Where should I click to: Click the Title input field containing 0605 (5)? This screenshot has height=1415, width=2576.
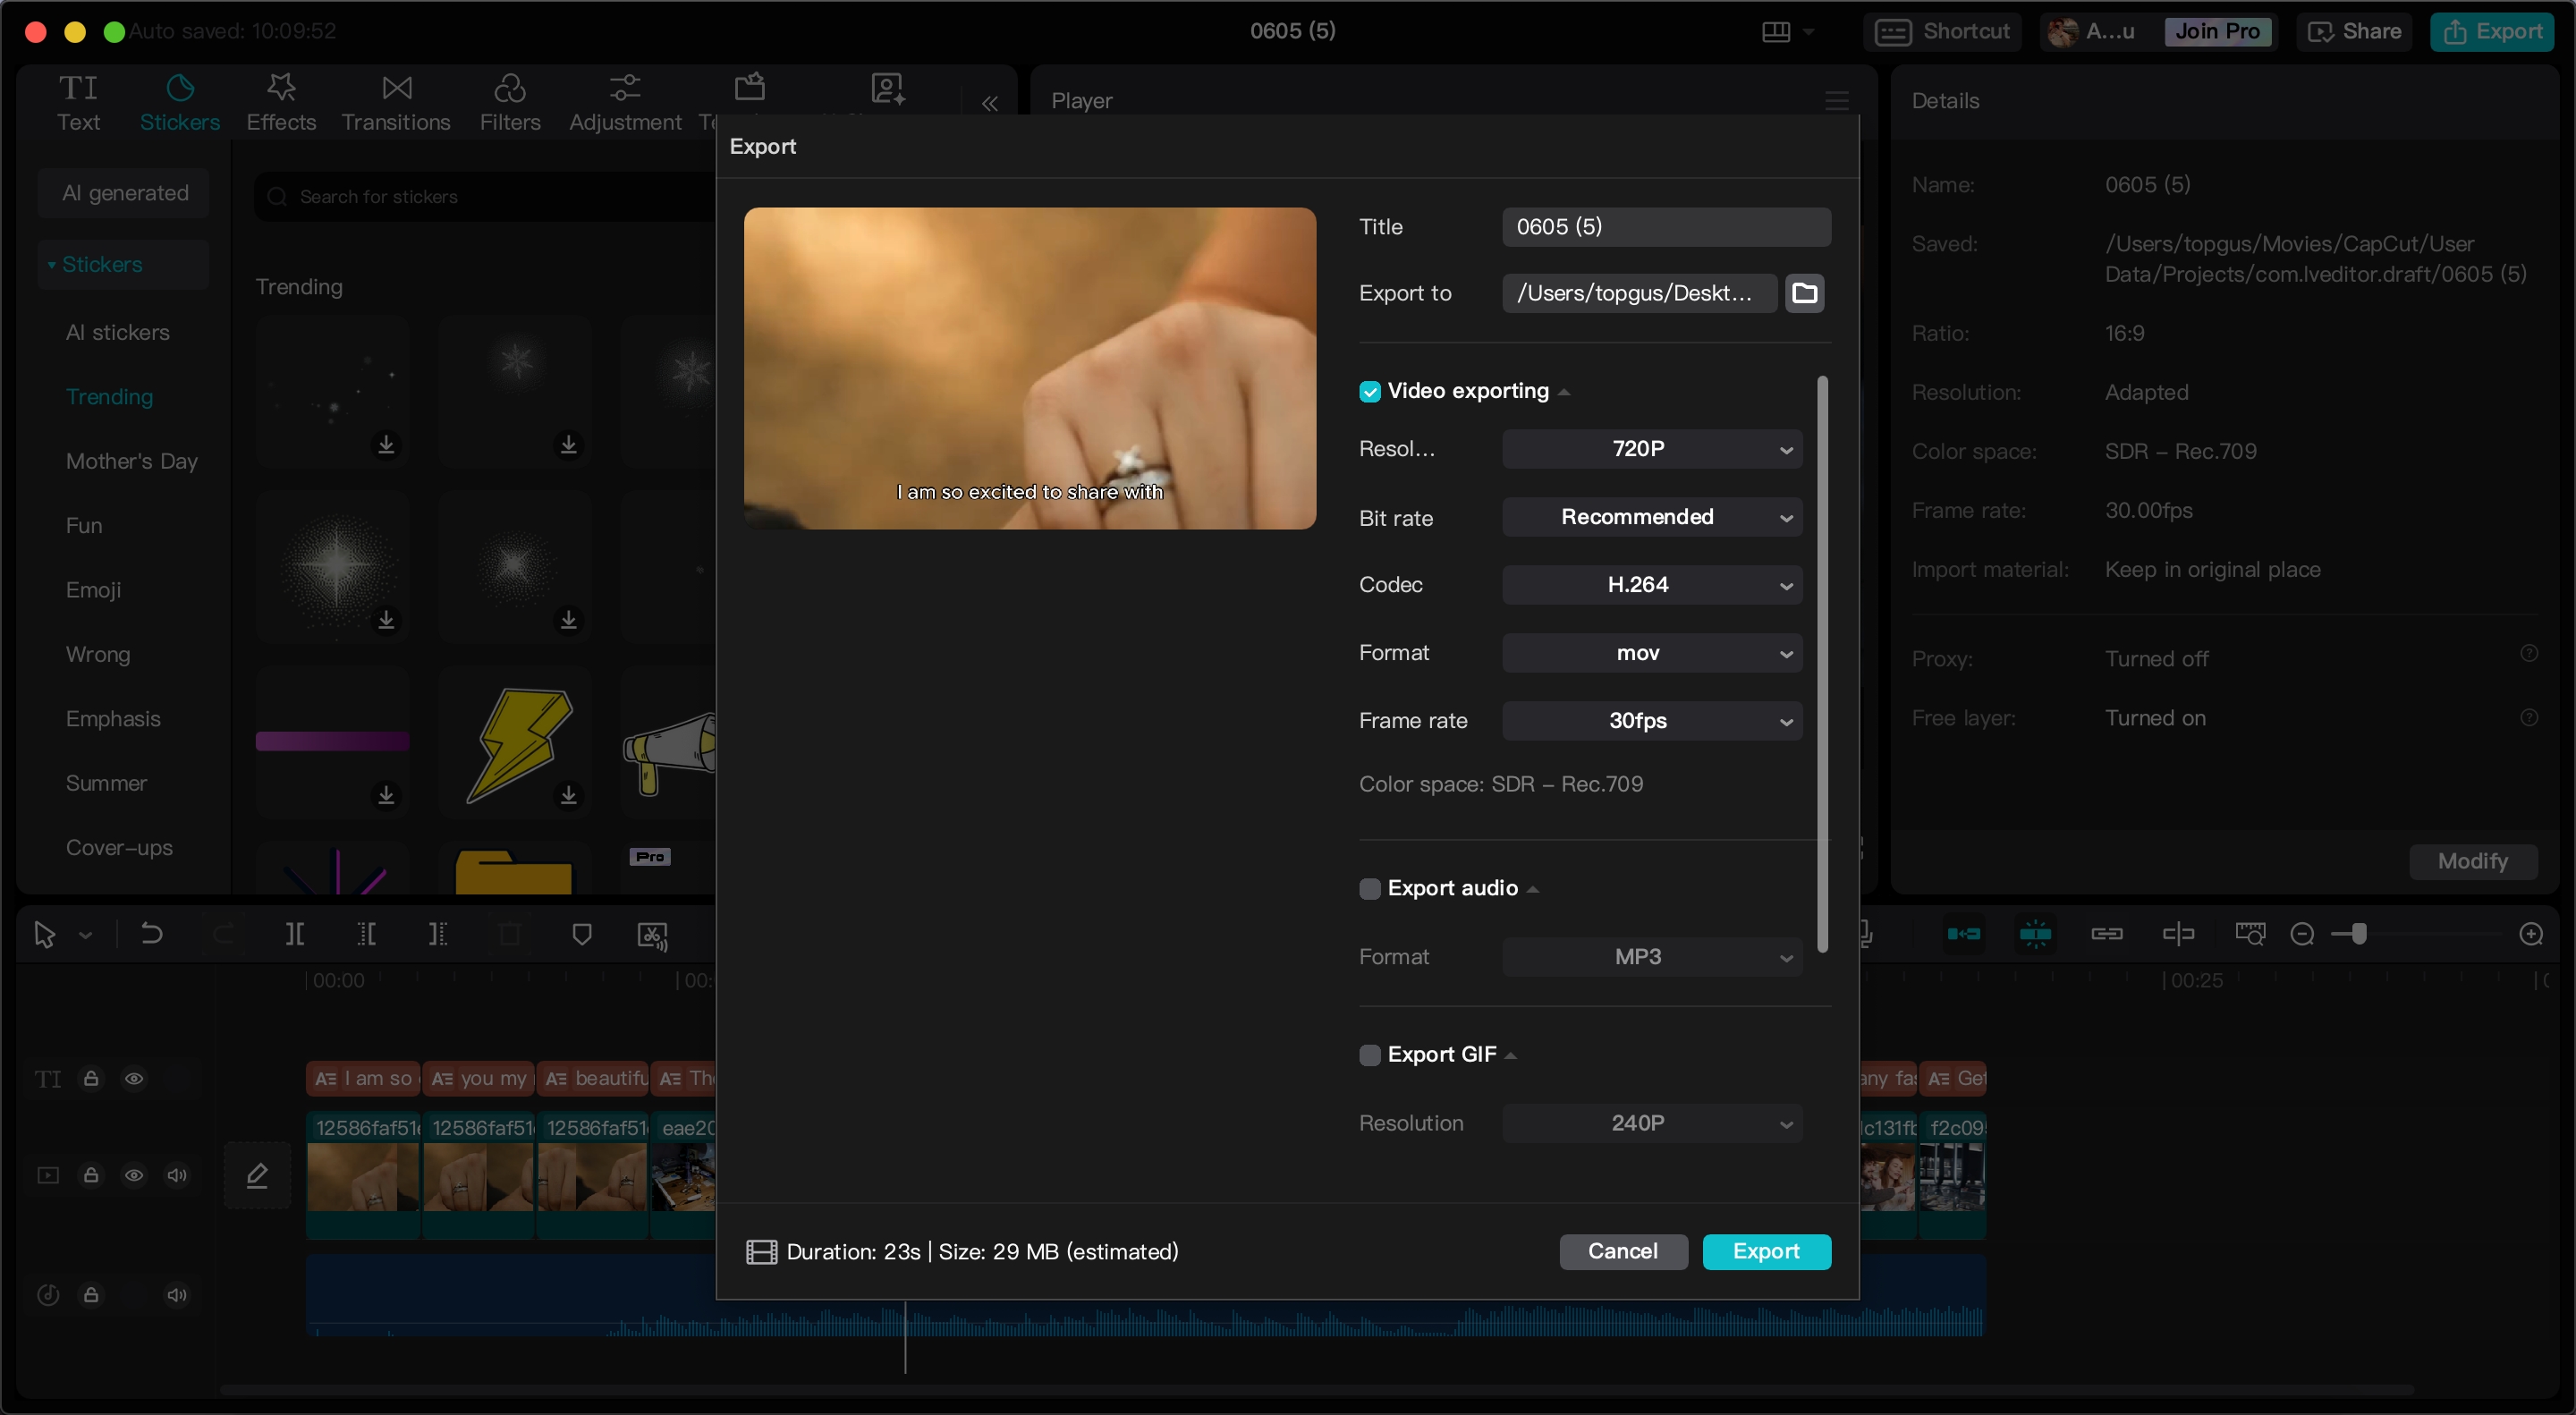(x=1664, y=227)
